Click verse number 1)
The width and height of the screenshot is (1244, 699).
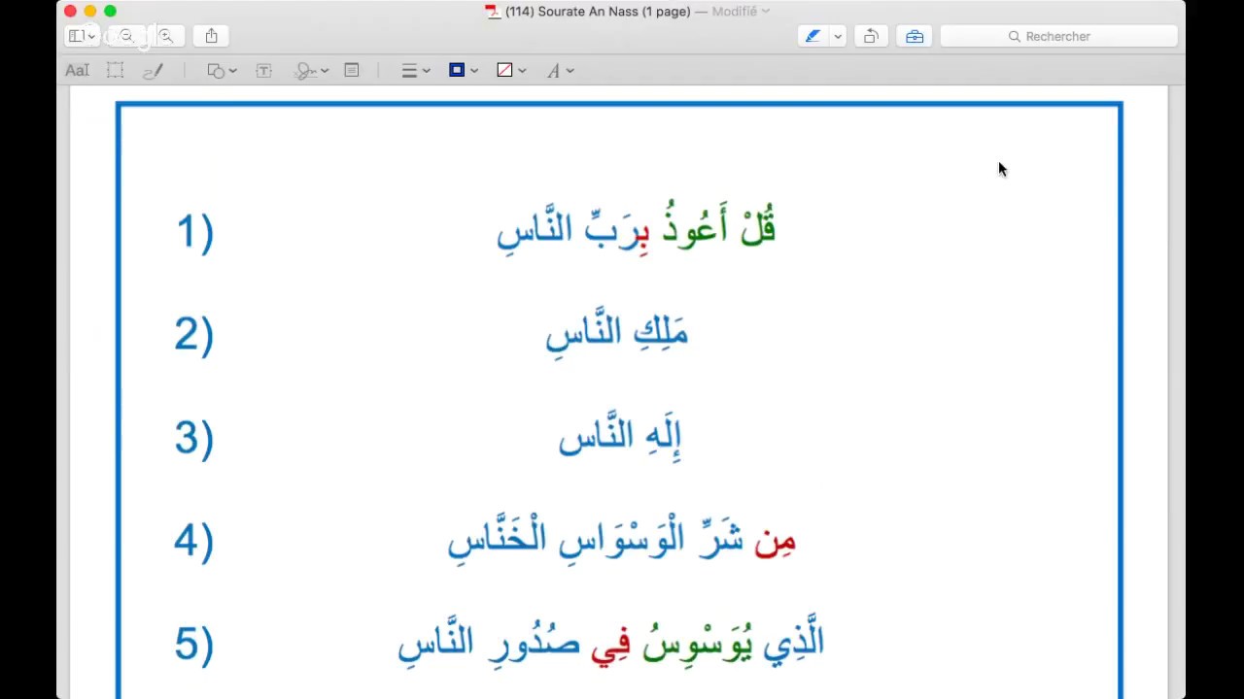194,234
